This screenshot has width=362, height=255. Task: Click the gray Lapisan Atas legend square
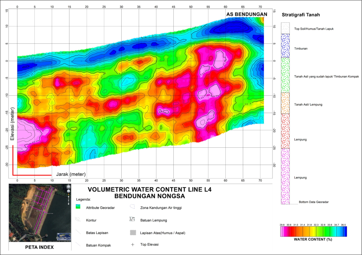pos(132,233)
